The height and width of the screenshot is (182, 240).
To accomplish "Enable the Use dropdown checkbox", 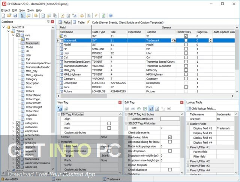I will coord(170,151).
